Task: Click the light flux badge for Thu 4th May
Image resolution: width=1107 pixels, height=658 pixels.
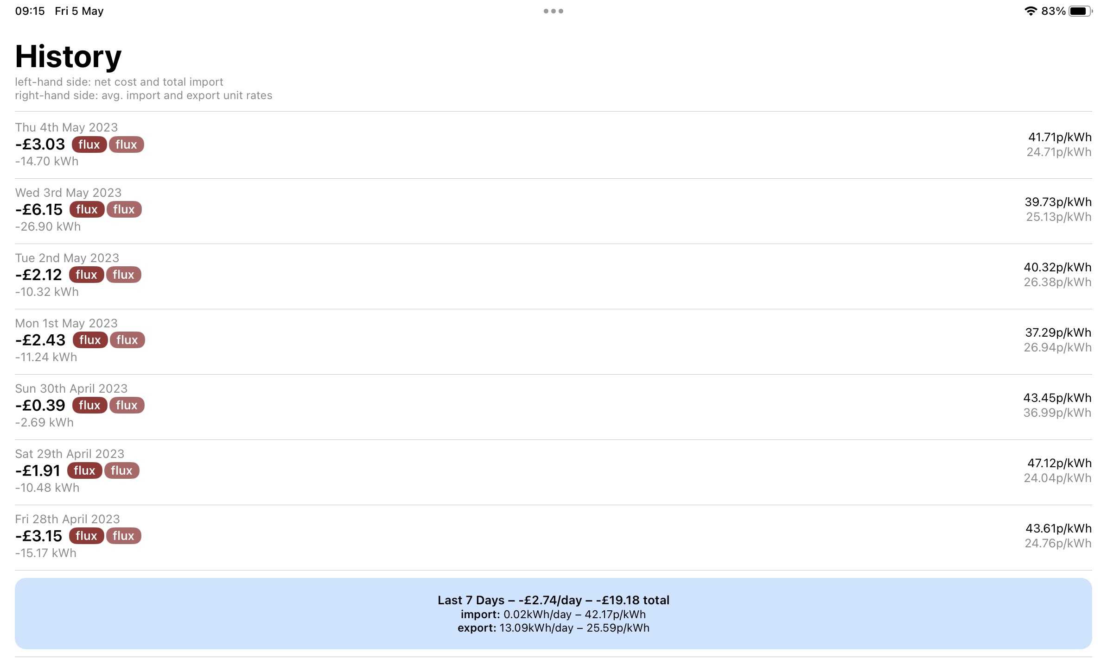Action: pyautogui.click(x=126, y=144)
